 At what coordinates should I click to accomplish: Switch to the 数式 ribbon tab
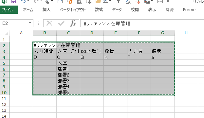[x=99, y=10]
